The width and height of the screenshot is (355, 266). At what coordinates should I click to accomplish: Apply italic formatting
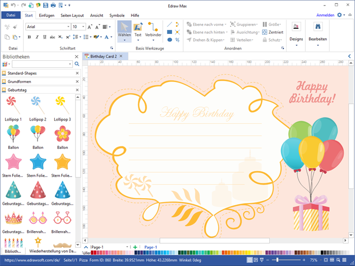37,37
